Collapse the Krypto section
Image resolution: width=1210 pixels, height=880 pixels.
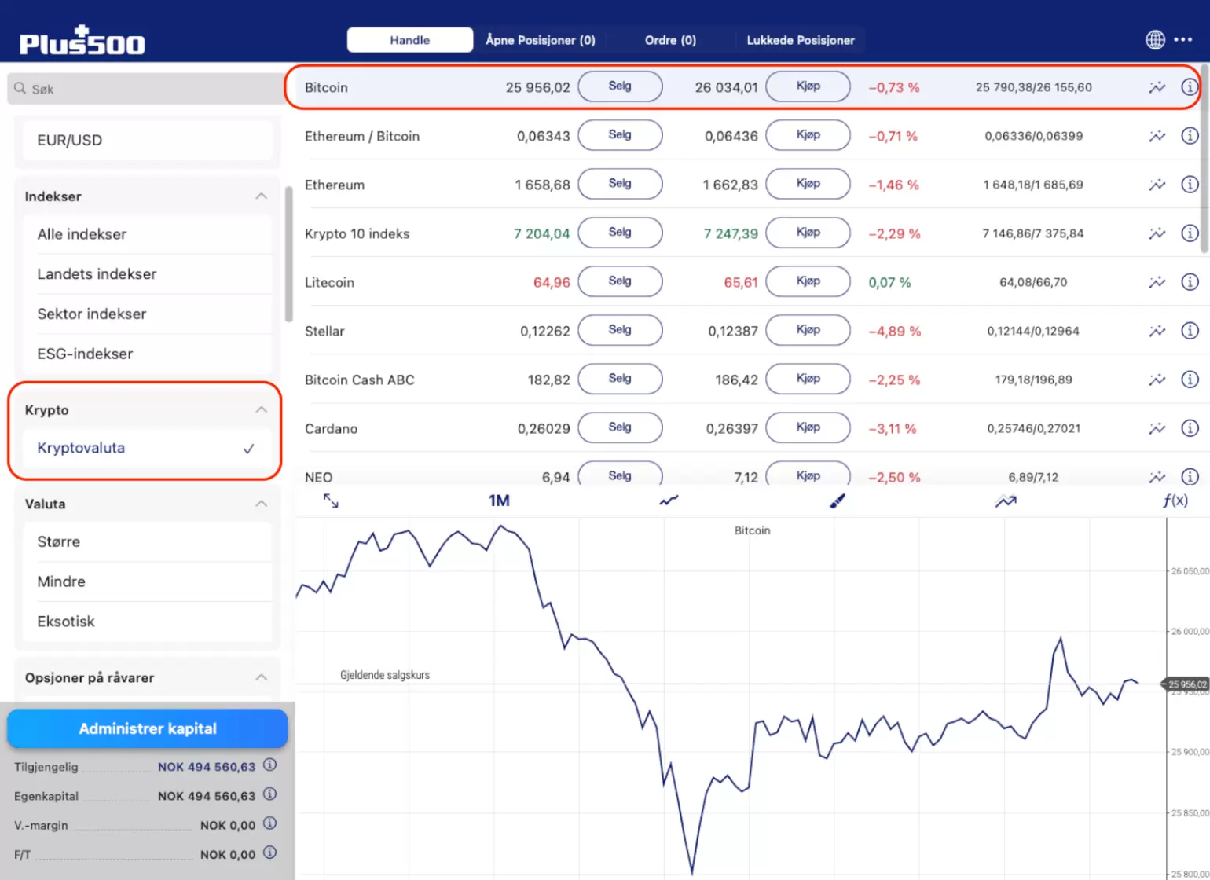[x=262, y=410]
